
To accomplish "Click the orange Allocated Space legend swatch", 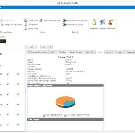I will click(x=66, y=116).
